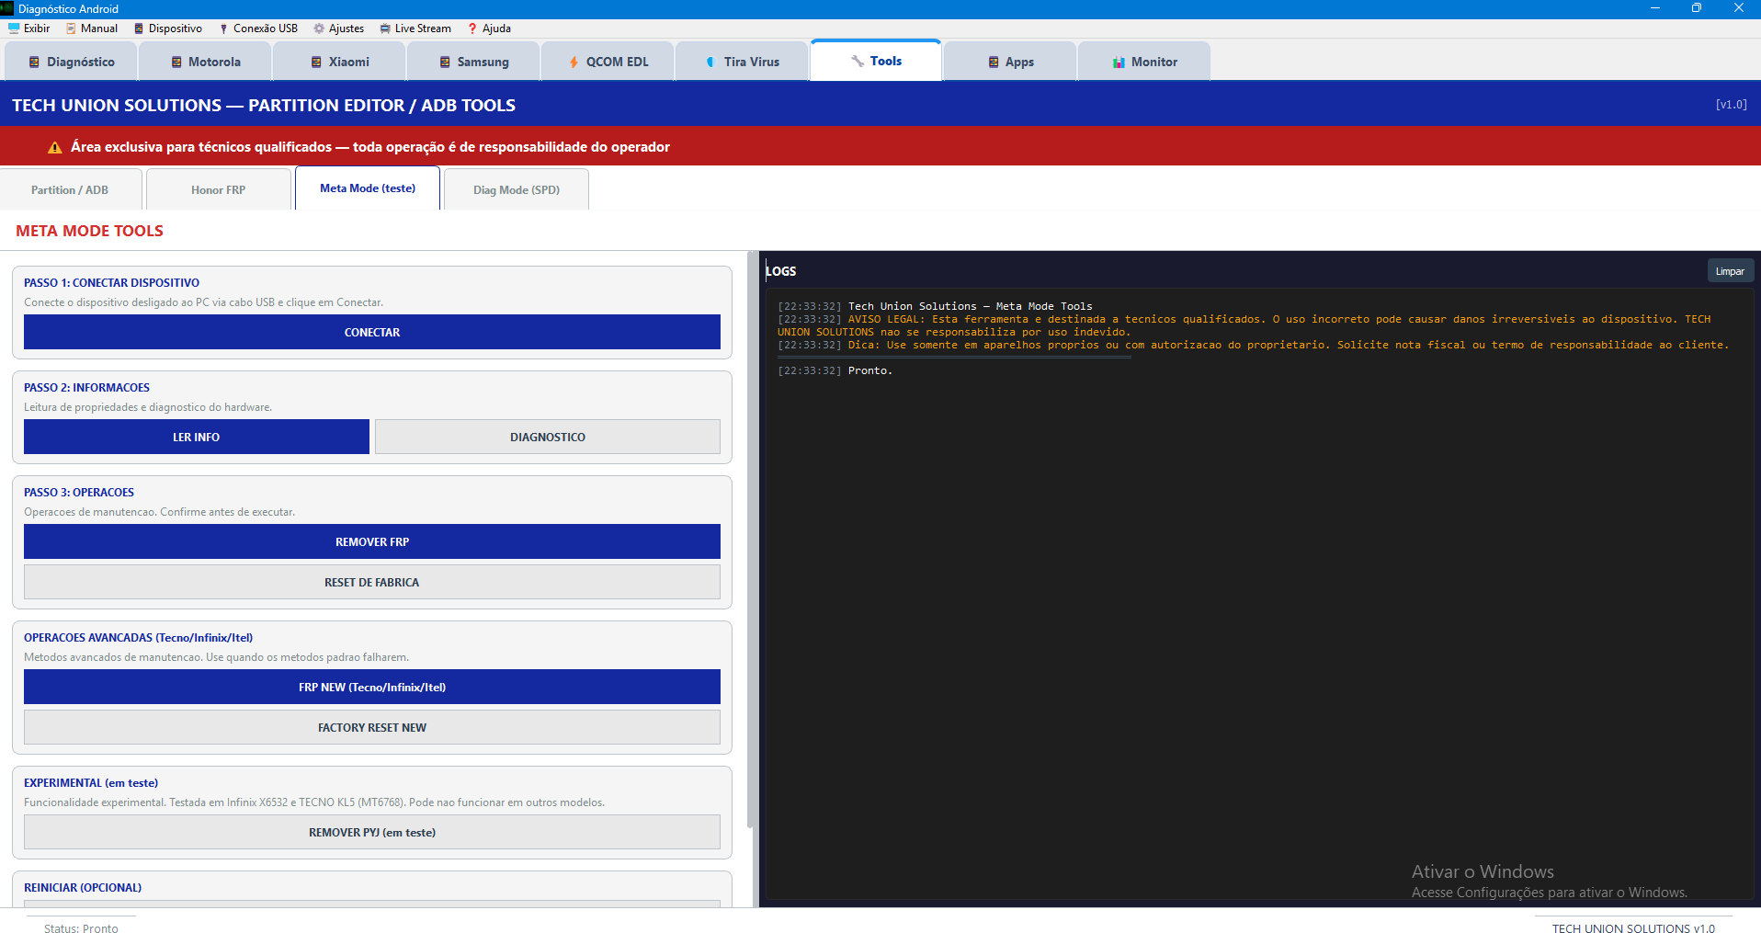Screen dimensions: 1761x933
Task: Click the META MODE TOOLS heading
Action: pos(89,232)
